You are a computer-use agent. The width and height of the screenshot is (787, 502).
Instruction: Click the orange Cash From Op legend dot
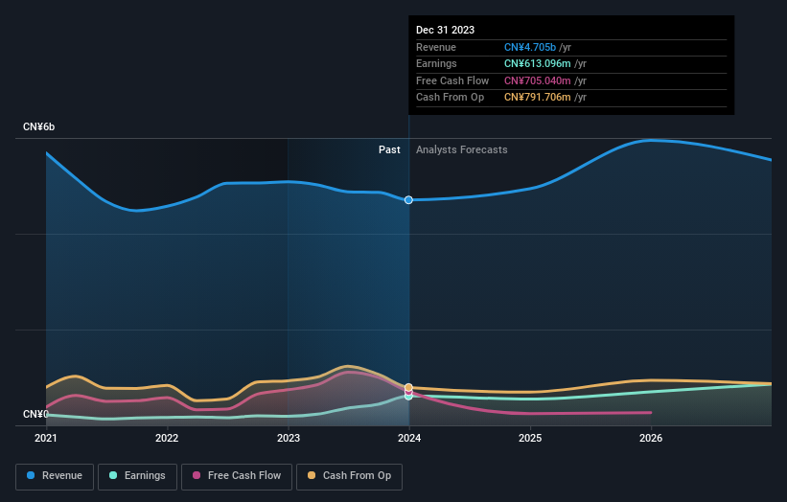[312, 475]
